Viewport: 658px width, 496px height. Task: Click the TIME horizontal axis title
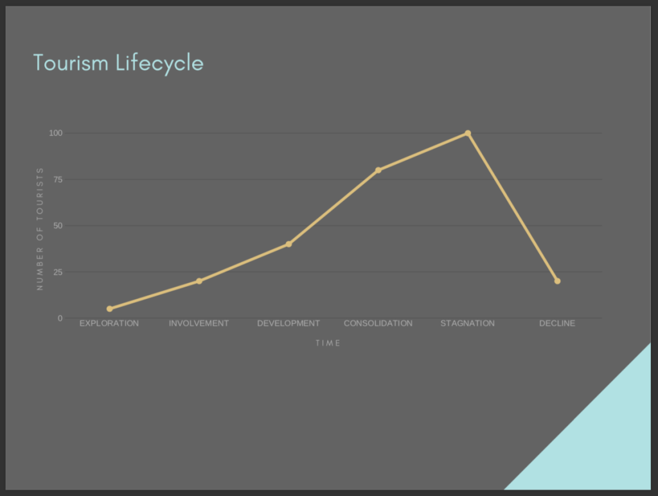(x=328, y=343)
